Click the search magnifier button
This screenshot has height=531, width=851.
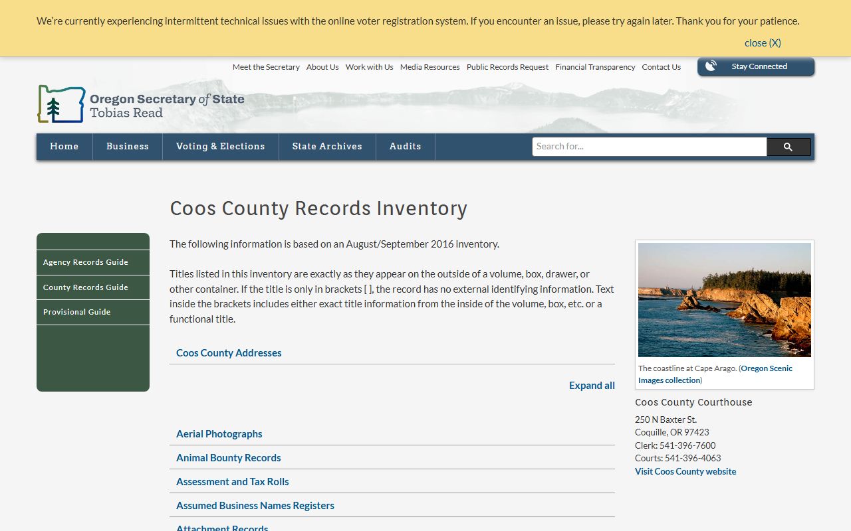(x=789, y=147)
